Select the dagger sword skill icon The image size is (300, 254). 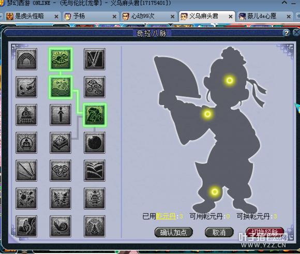(61, 115)
